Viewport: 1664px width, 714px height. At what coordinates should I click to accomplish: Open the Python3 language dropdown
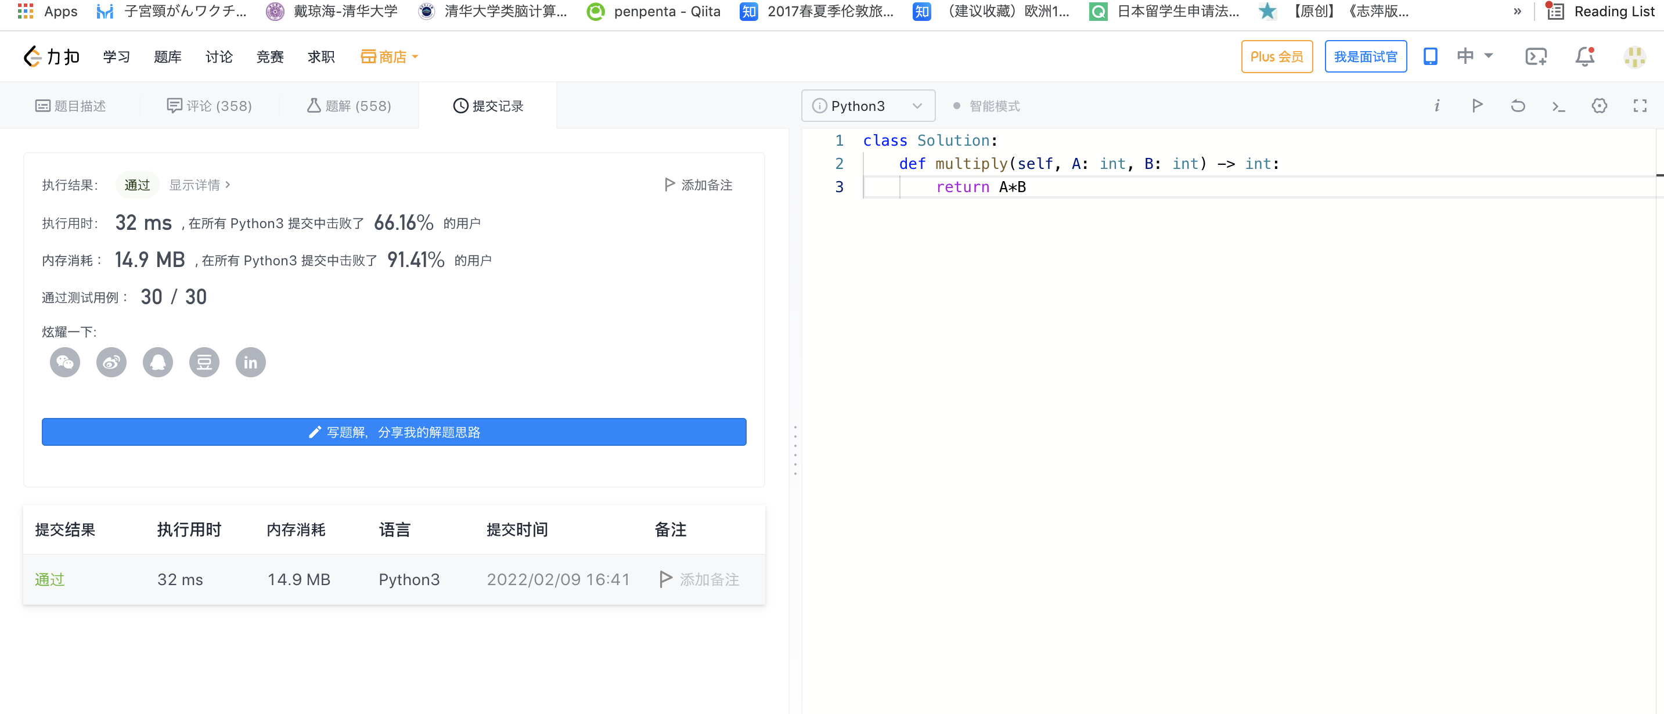tap(868, 106)
